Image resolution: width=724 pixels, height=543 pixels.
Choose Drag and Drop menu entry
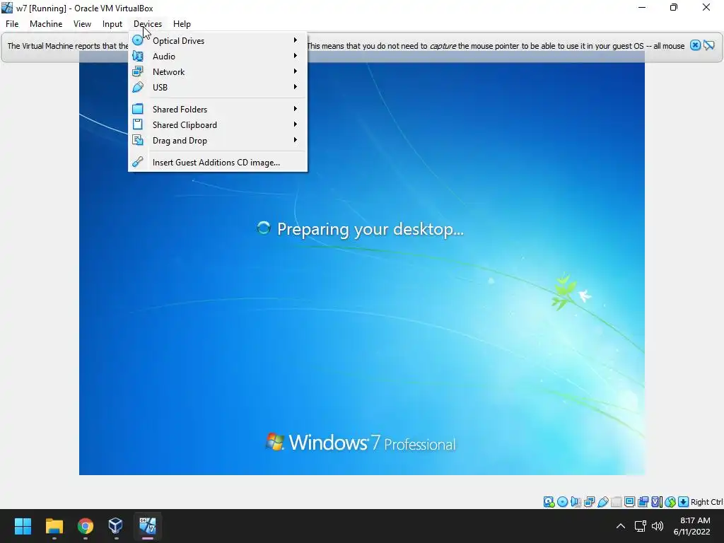point(218,141)
